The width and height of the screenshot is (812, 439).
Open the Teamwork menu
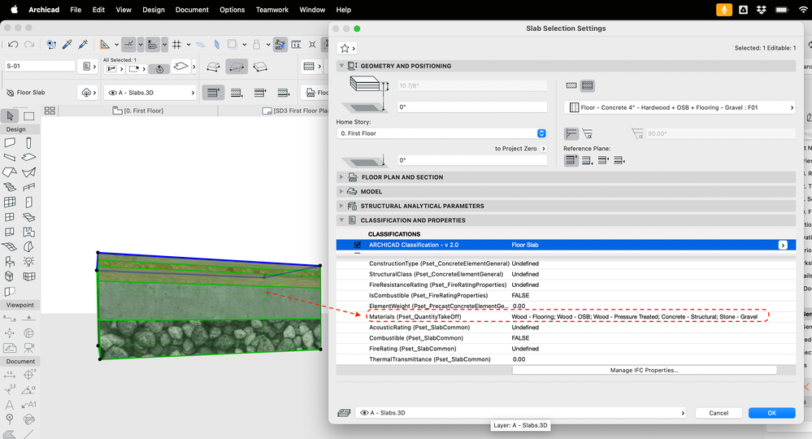[x=271, y=10]
